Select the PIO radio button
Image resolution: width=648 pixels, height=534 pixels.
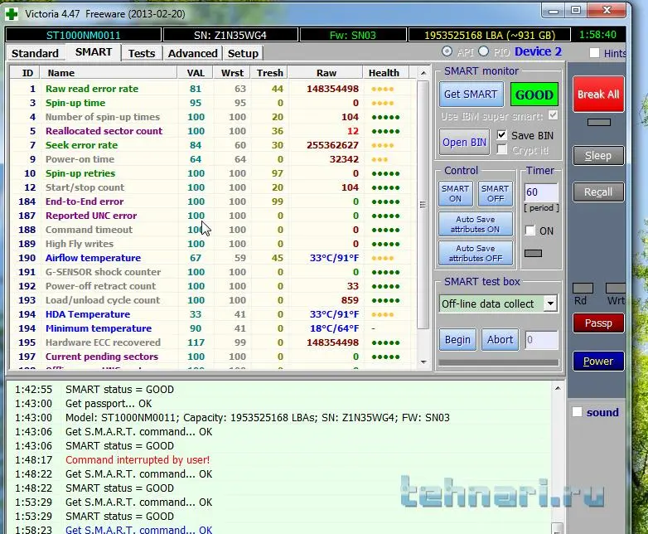pos(483,52)
